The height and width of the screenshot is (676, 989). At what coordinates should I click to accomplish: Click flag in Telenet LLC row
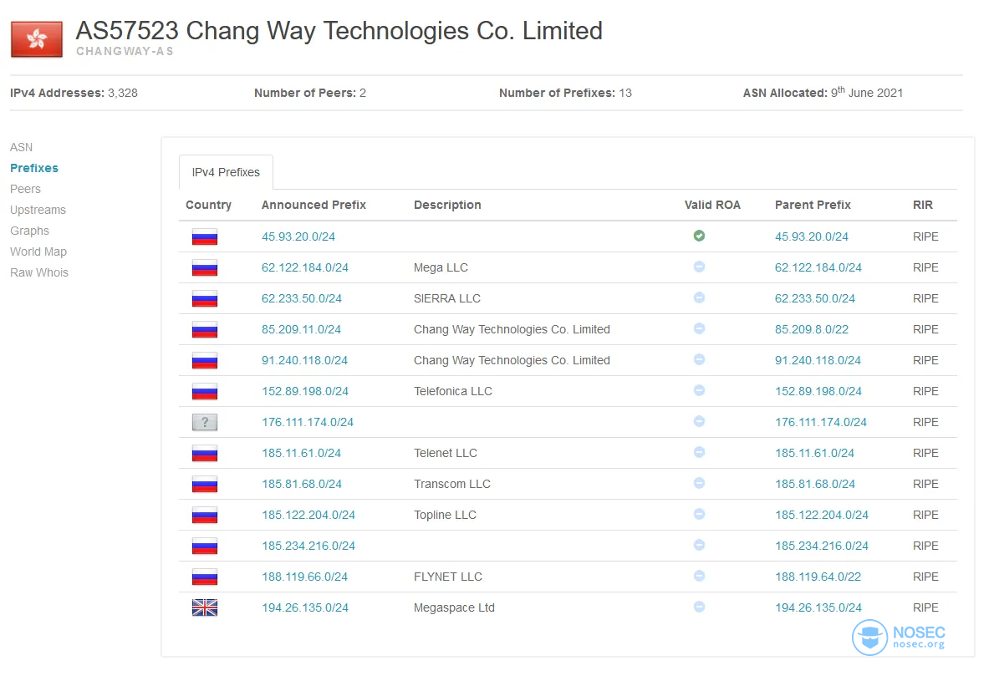point(204,453)
